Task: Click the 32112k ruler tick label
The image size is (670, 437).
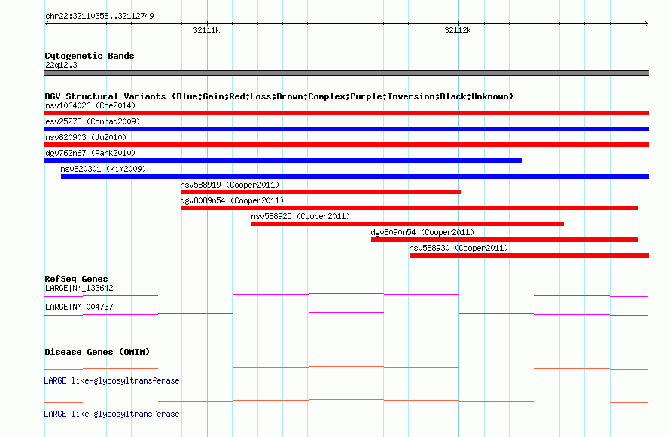Action: tap(458, 30)
